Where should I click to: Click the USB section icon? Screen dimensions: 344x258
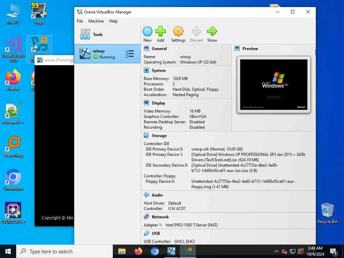tap(146, 233)
